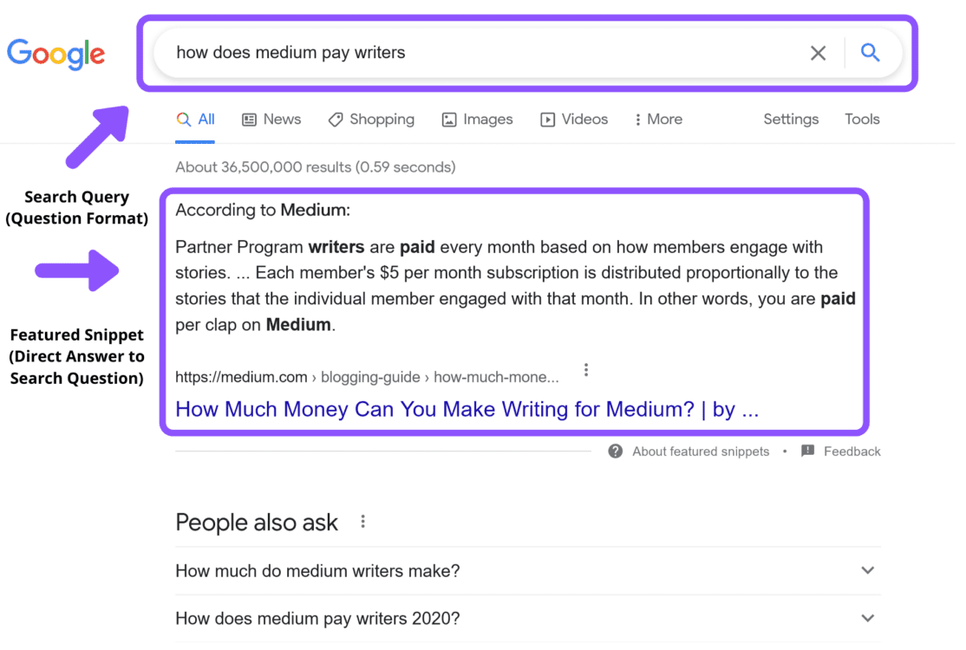Click the 'People also ask' heading
Viewport: 966px width, 650px height.
[257, 523]
